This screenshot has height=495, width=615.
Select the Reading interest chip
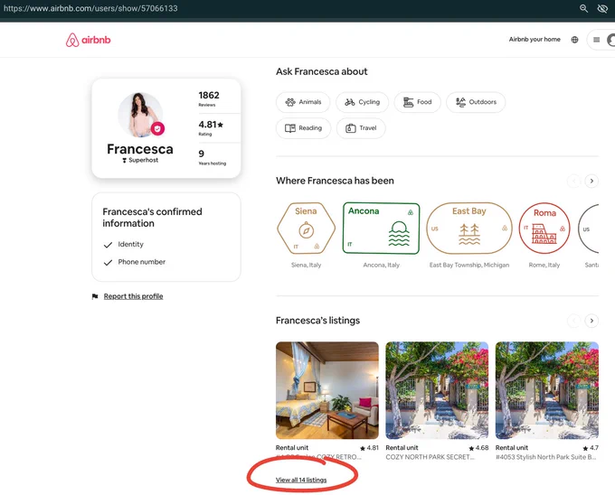(x=303, y=128)
